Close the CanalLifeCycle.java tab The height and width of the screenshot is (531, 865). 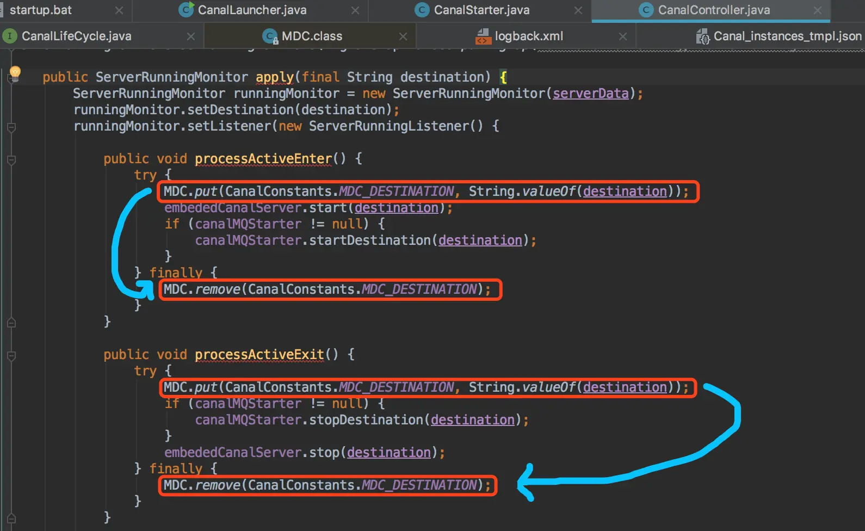[x=191, y=36]
